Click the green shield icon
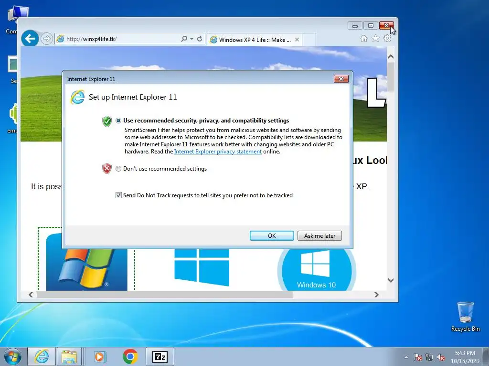Image resolution: width=489 pixels, height=366 pixels. (x=107, y=121)
